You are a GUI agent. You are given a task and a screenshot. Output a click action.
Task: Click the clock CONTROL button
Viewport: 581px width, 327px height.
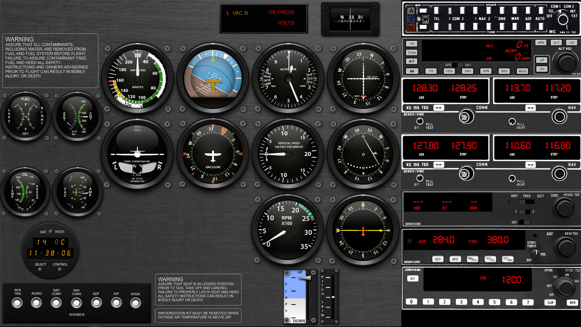(x=60, y=270)
